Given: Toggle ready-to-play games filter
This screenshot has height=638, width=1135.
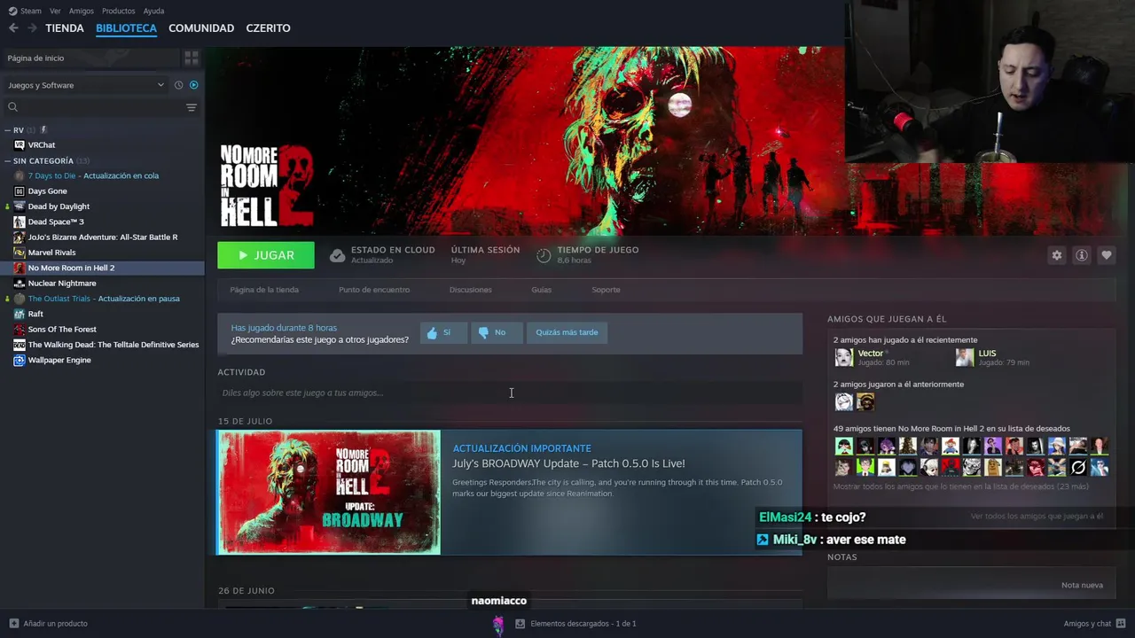Looking at the screenshot, I should point(193,85).
